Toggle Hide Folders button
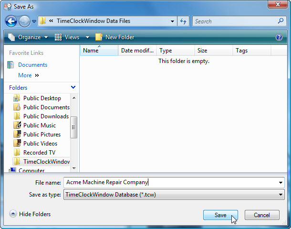 [x=30, y=214]
